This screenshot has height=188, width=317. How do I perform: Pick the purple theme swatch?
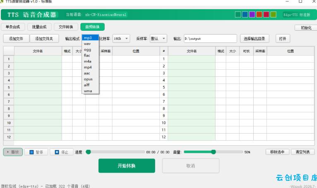tap(252, 15)
